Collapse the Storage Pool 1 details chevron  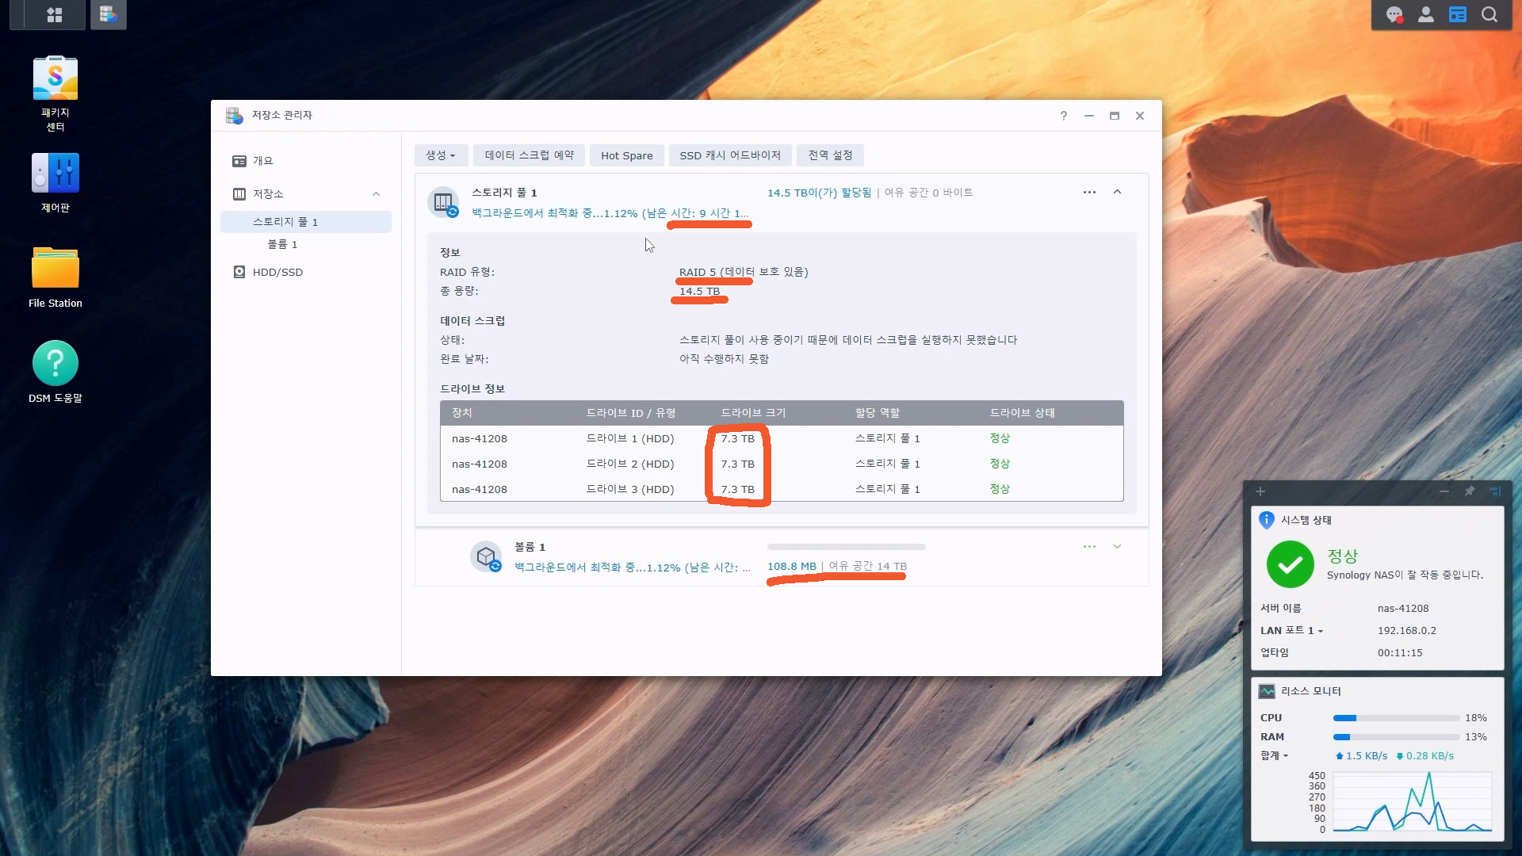(x=1117, y=192)
